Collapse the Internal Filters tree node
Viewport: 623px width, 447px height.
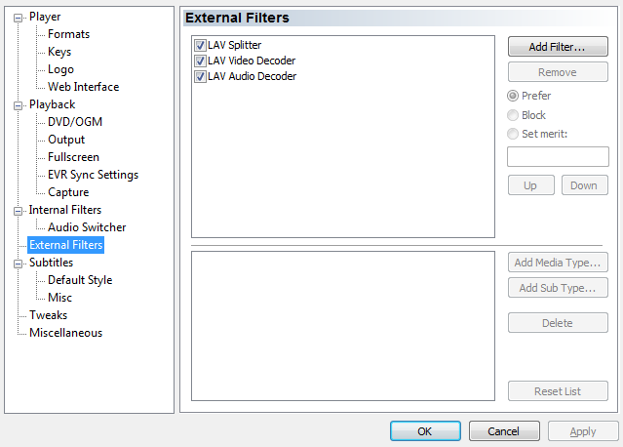(x=18, y=211)
